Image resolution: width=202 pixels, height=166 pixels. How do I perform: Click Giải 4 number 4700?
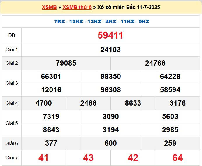(x=44, y=103)
